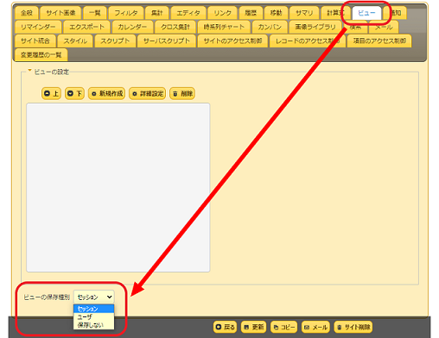This screenshot has width=439, height=338.
Task: Open 詳細設定 for the view
Action: coord(148,94)
